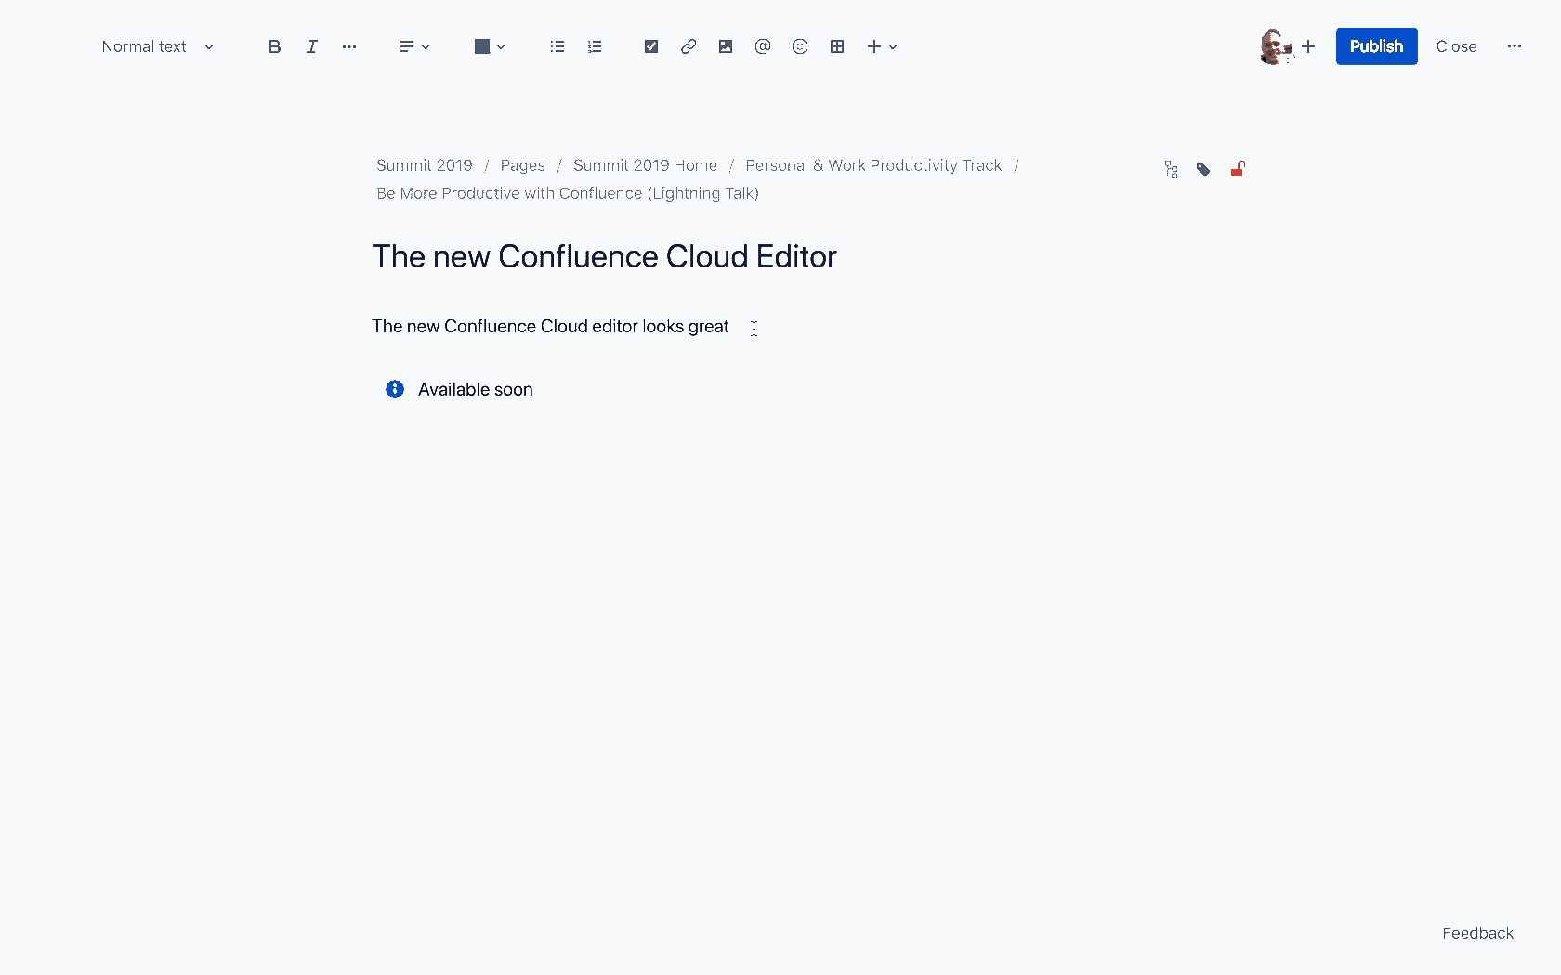Click the body paragraph text
This screenshot has height=975, width=1561.
(x=550, y=327)
